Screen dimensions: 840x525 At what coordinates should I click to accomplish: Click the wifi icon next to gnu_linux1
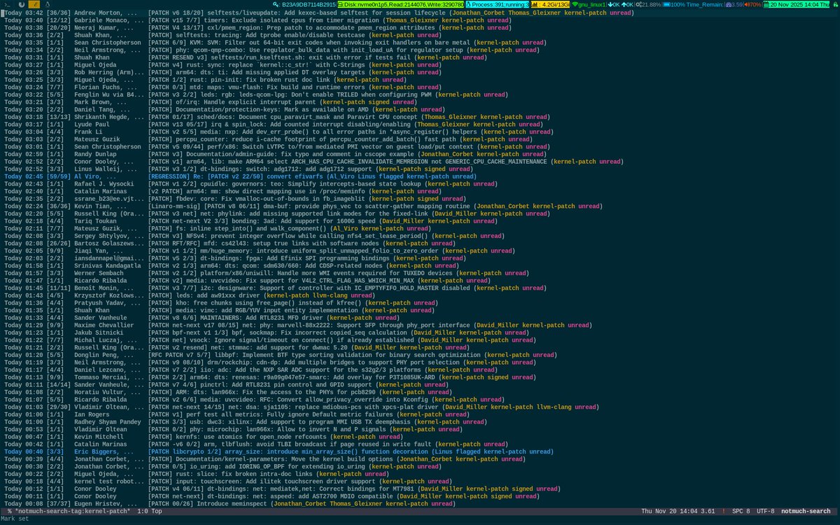tap(575, 5)
